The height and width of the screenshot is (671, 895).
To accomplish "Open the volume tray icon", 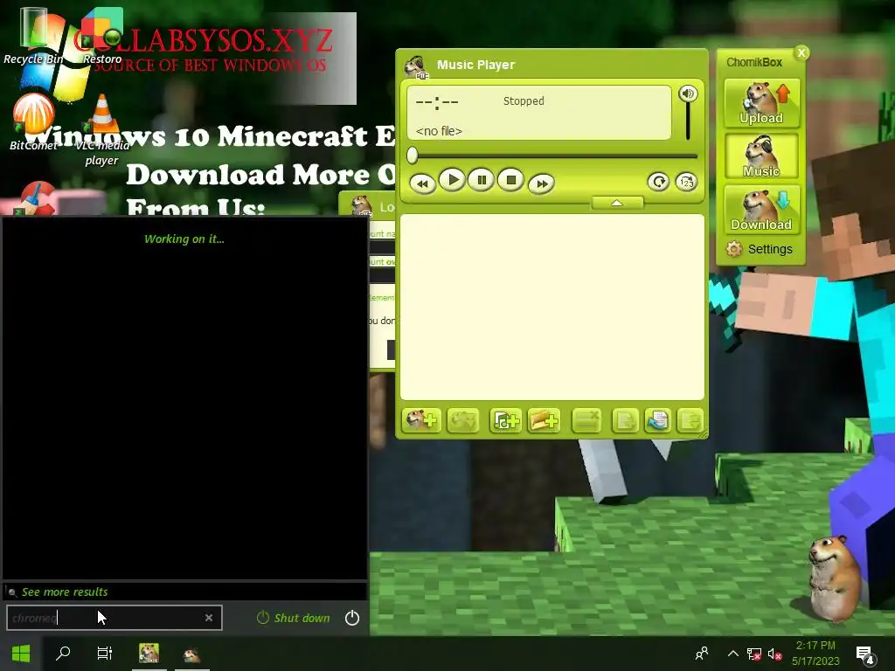I will pyautogui.click(x=774, y=654).
